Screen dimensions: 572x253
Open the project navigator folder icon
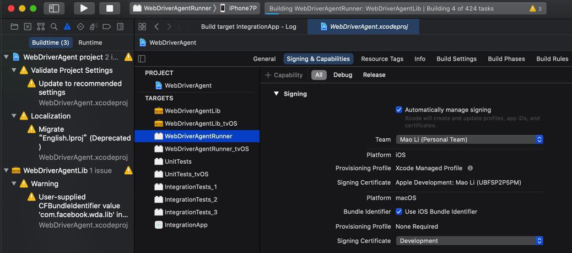(x=14, y=26)
